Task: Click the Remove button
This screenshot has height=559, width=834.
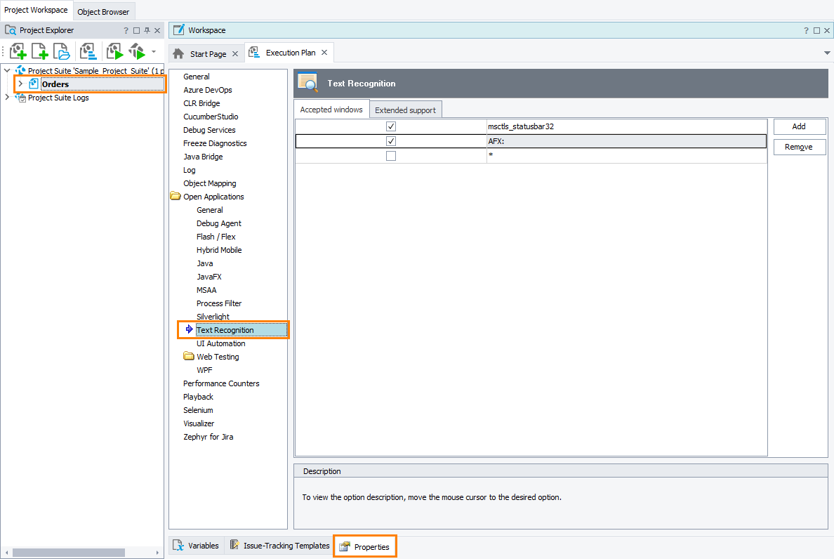Action: point(800,147)
